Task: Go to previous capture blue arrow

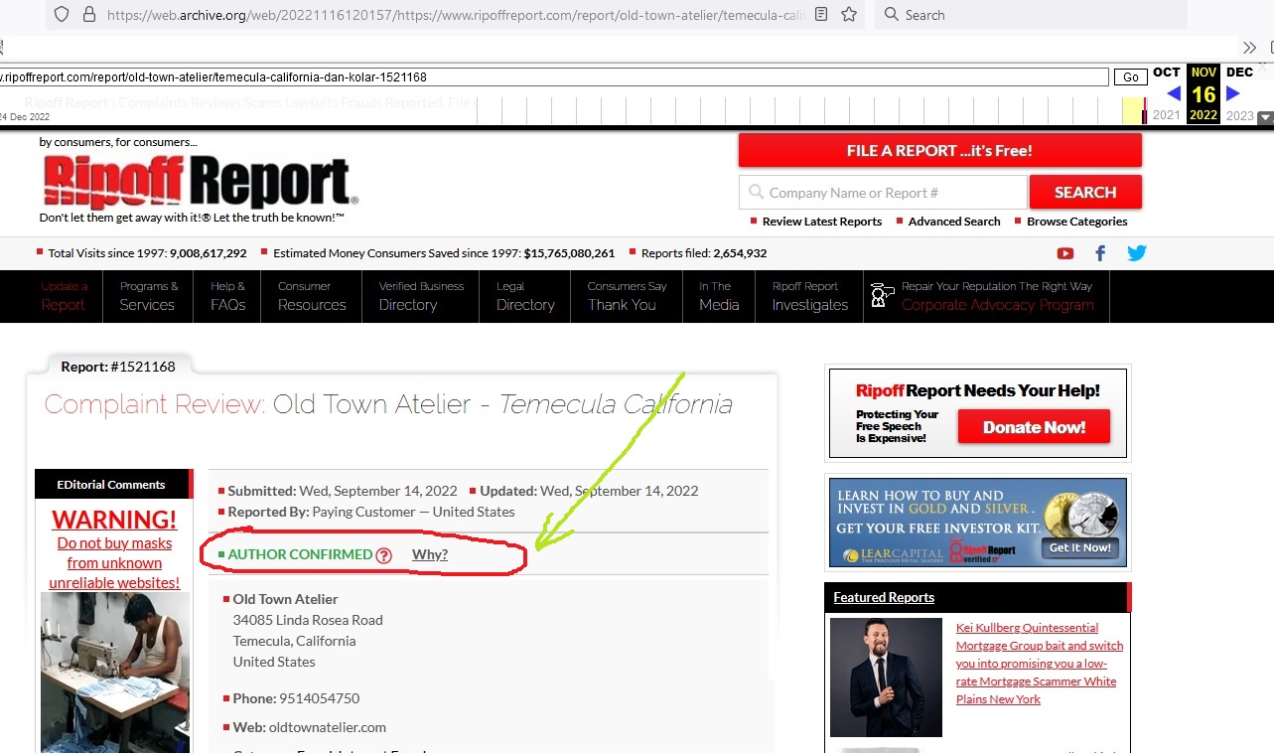Action: pyautogui.click(x=1173, y=93)
